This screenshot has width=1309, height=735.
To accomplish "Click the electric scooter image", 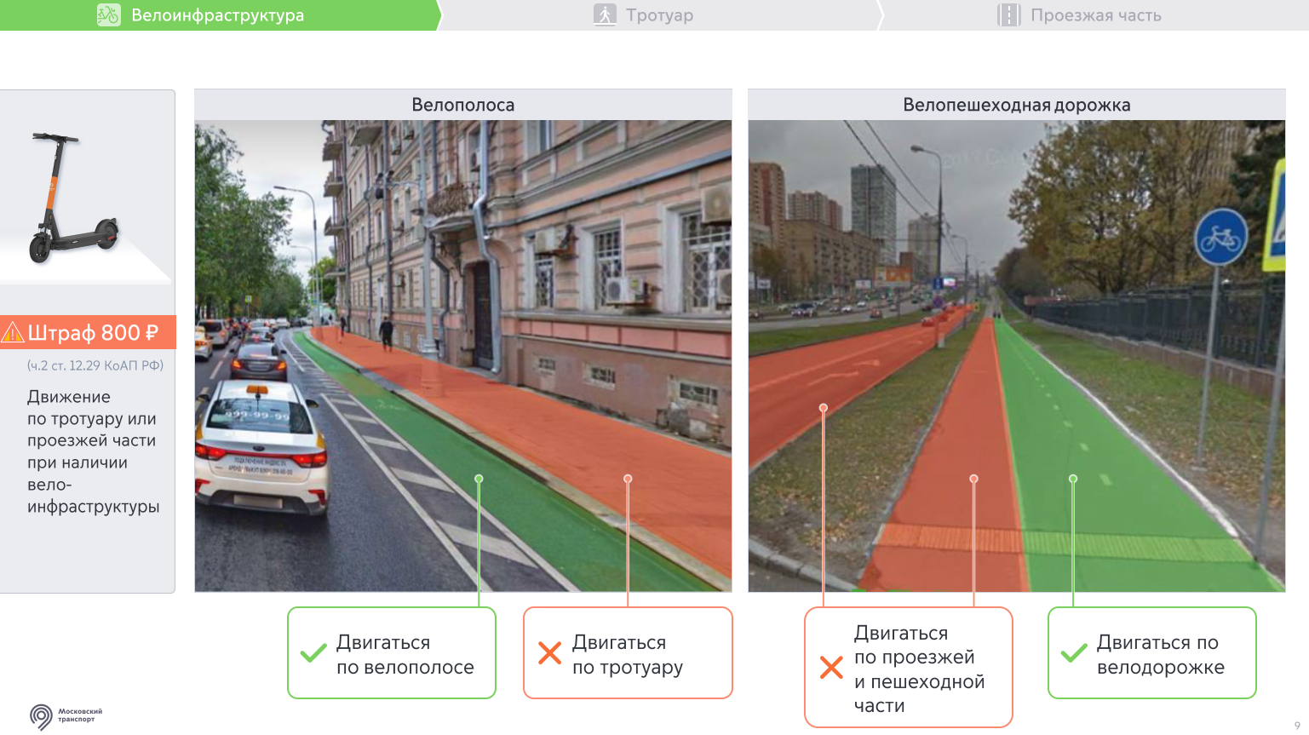I will (x=74, y=198).
